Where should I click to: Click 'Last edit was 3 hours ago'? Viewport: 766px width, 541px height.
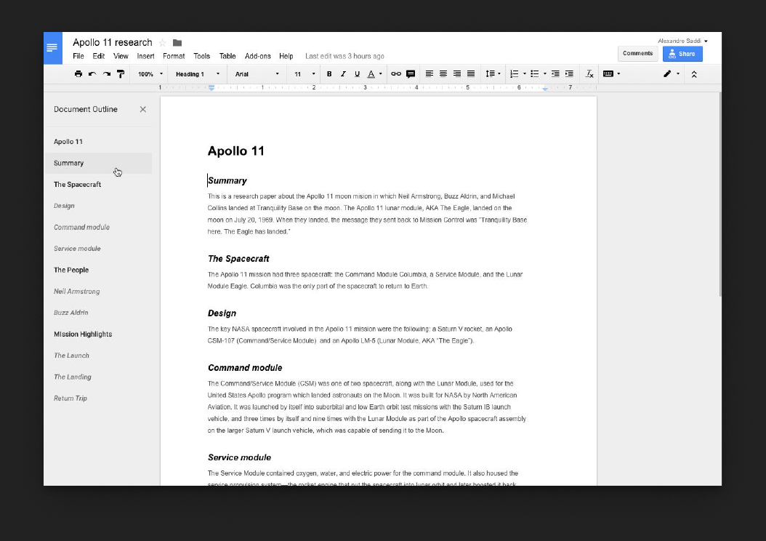[x=345, y=56]
